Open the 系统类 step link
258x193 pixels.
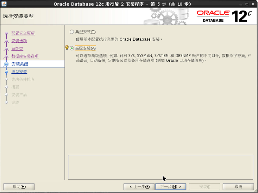coord(17,48)
